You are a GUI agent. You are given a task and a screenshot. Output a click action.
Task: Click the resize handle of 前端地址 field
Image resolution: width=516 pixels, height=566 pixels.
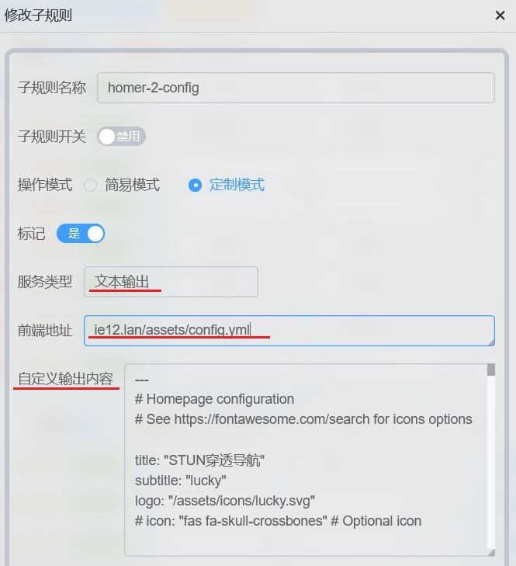point(491,342)
